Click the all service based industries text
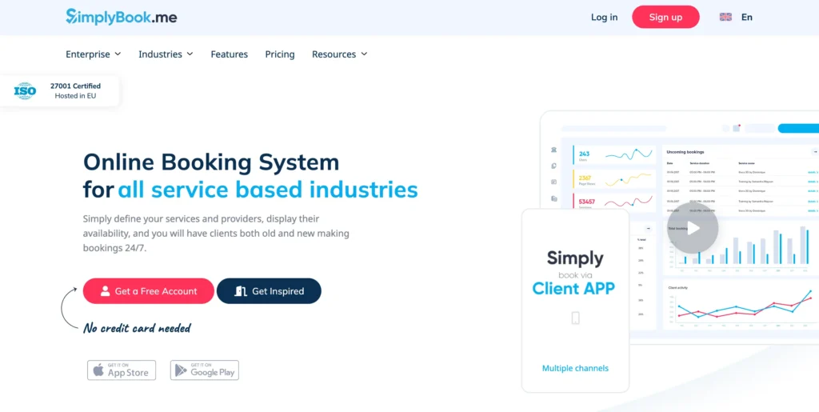819x412 pixels. coord(268,190)
